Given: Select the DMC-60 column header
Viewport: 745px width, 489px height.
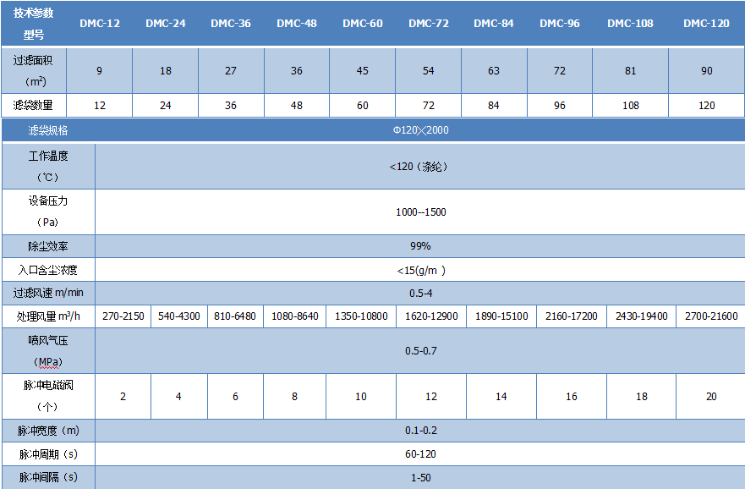Looking at the screenshot, I should 363,23.
